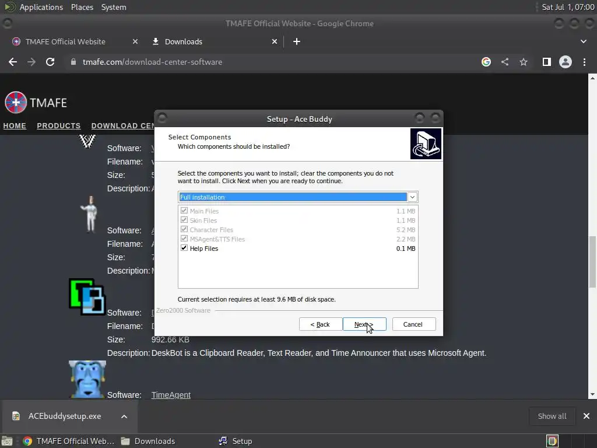Open the Chrome three-dot menu
The image size is (597, 448).
[584, 62]
